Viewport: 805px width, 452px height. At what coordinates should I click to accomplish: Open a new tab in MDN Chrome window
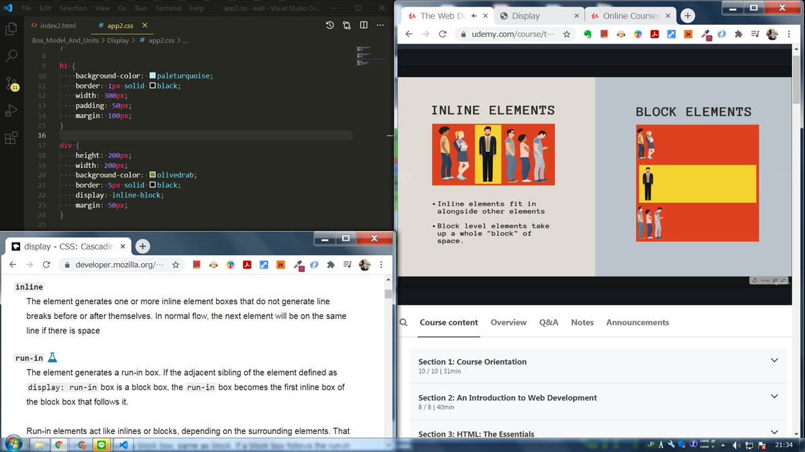point(142,246)
